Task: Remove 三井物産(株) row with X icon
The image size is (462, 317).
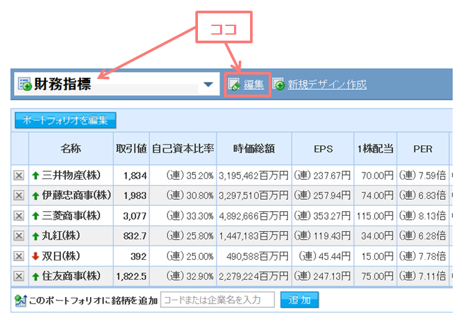Action: point(19,176)
